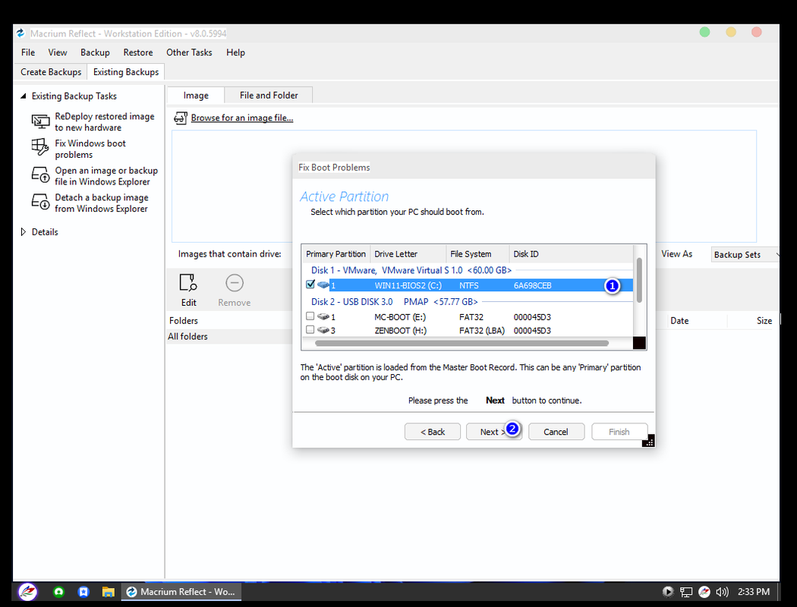
Task: Click the green circular taskbar icon
Action: coord(59,592)
